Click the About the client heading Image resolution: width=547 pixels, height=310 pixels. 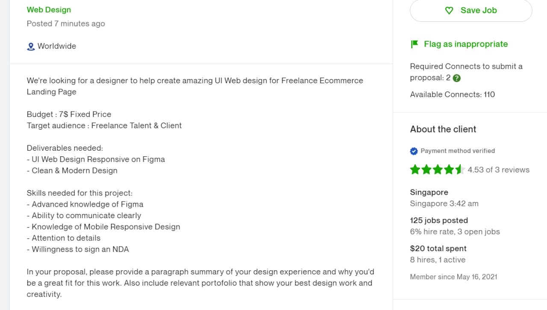pyautogui.click(x=443, y=129)
